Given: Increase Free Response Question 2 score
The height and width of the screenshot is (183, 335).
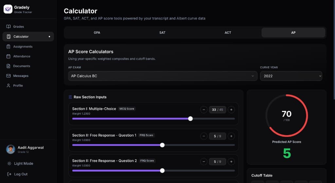Looking at the screenshot, I should (231, 162).
